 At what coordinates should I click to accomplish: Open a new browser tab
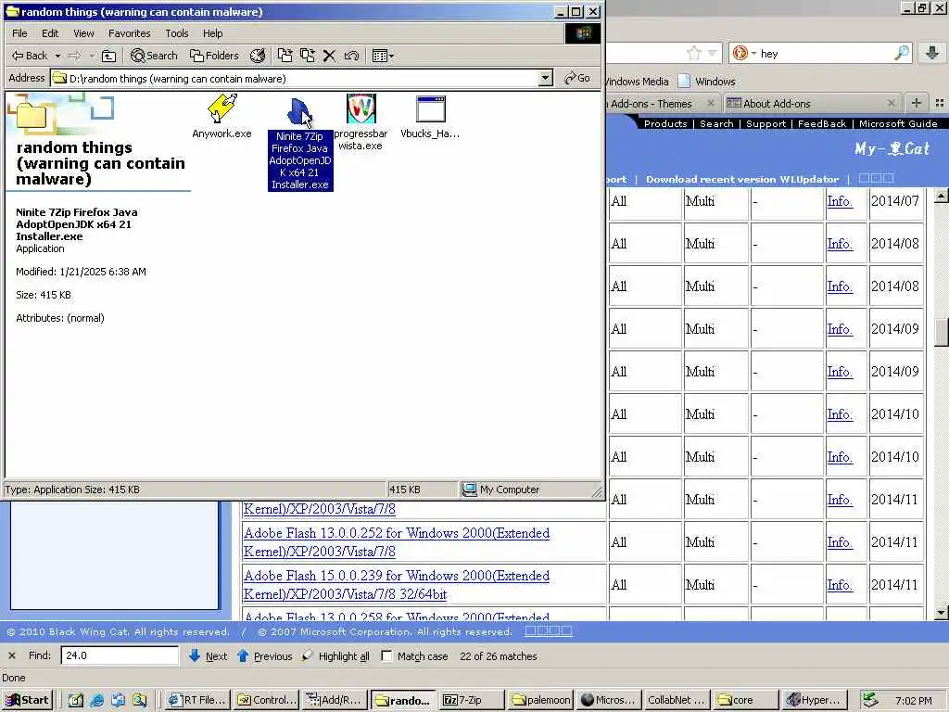(917, 103)
